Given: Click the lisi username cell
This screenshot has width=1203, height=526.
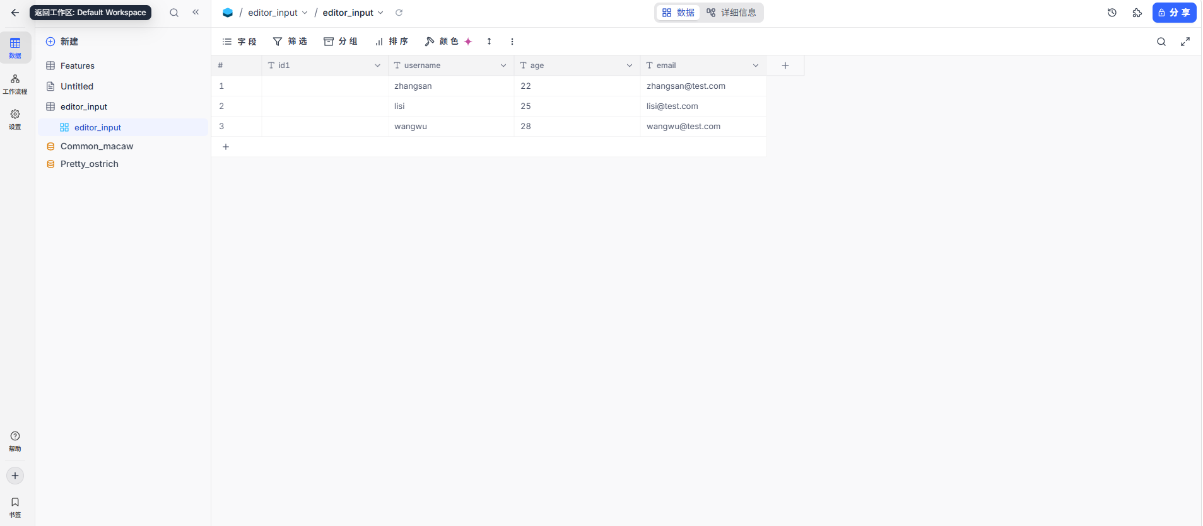Looking at the screenshot, I should click(x=451, y=106).
